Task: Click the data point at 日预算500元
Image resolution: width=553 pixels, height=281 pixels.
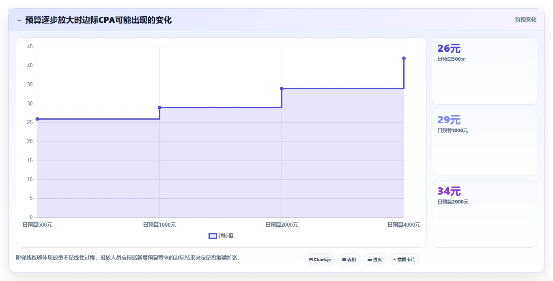Action: click(37, 119)
